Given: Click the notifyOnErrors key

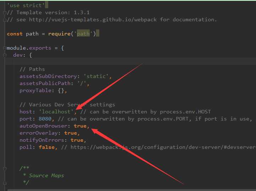Looking at the screenshot, I should click(41, 140).
